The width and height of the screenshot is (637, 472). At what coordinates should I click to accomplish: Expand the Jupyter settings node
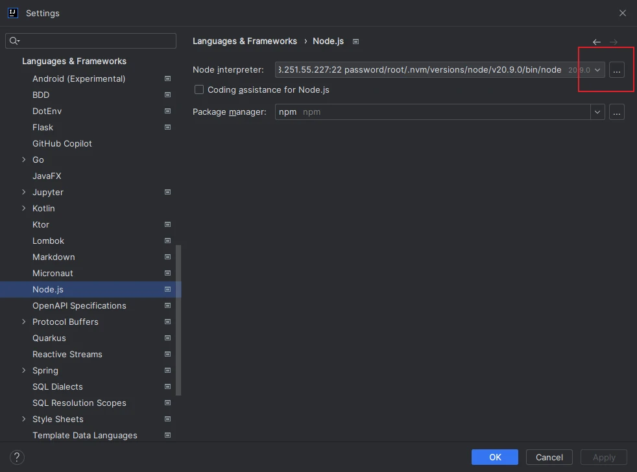click(x=23, y=192)
